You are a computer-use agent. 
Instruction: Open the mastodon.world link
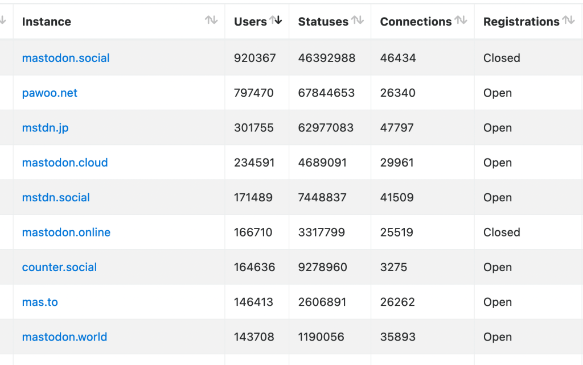click(64, 337)
